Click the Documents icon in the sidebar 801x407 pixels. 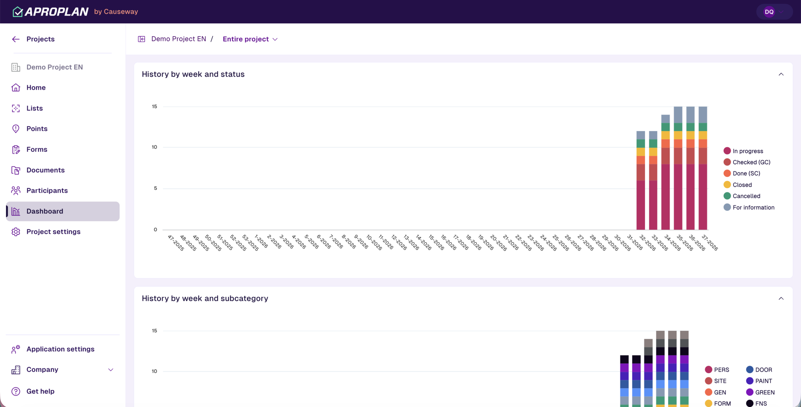tap(16, 170)
